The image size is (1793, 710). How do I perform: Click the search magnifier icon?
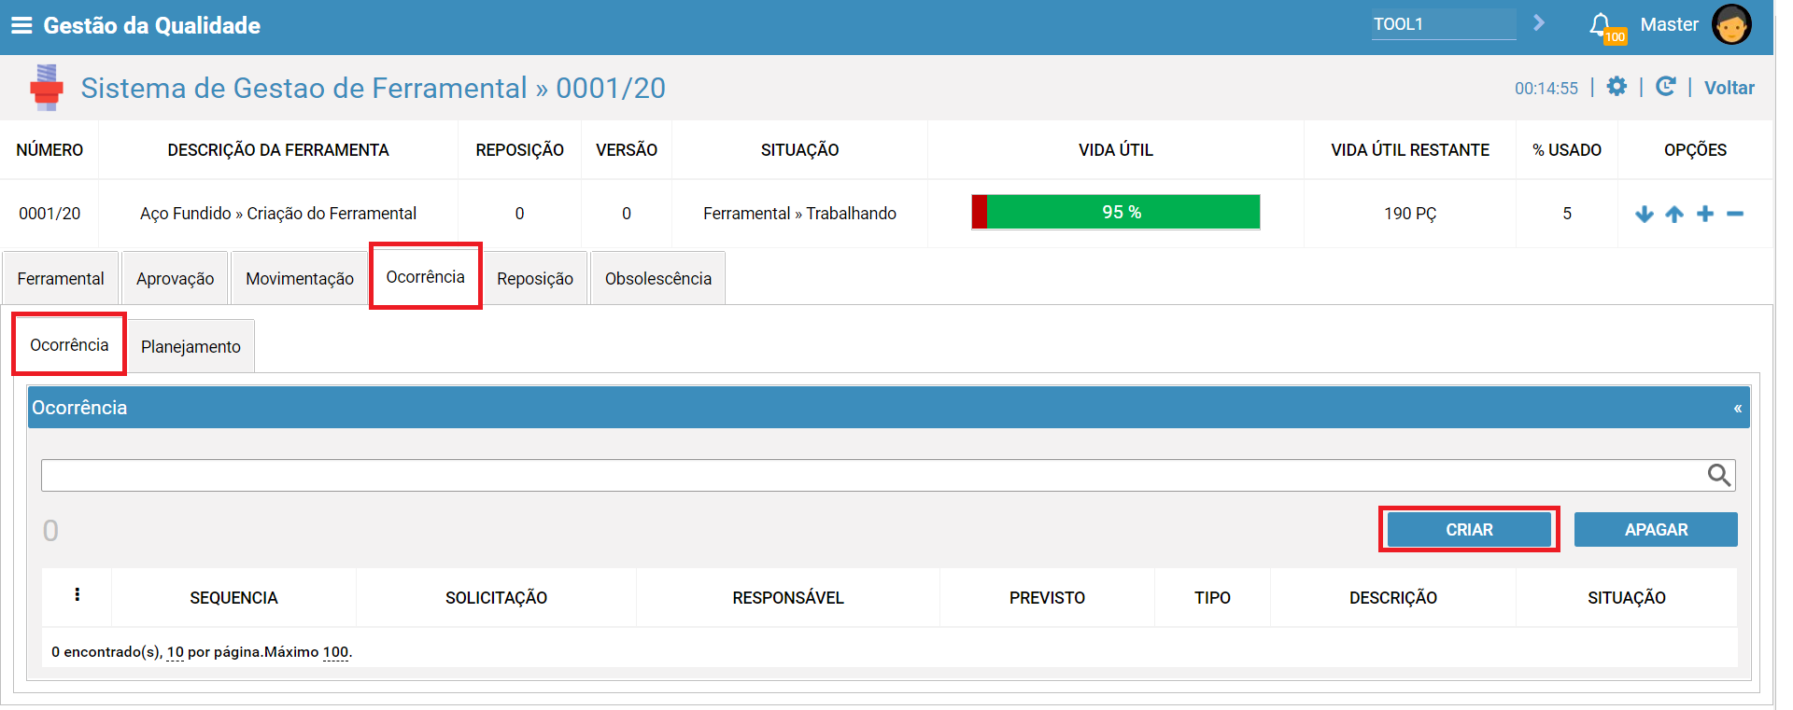coord(1719,475)
